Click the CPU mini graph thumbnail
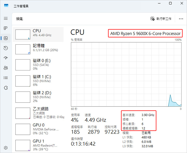 pos(23,35)
